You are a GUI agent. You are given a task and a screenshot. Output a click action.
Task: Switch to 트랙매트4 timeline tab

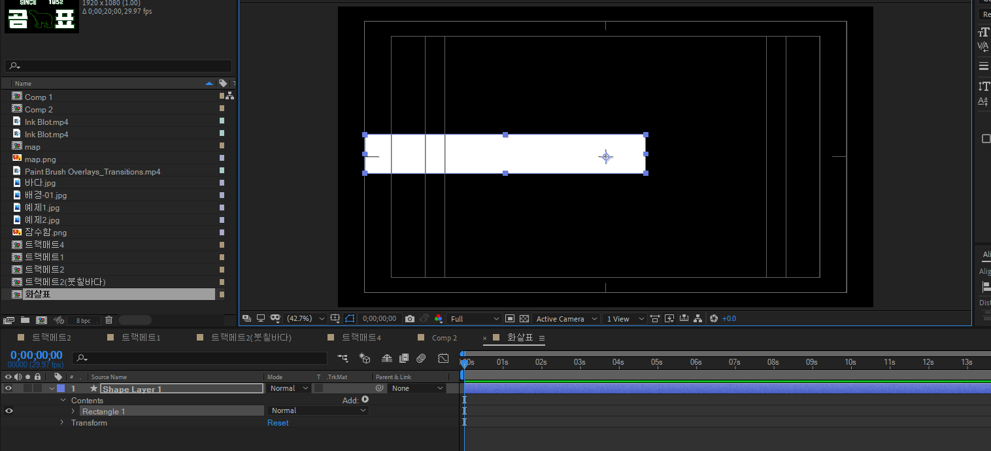click(361, 337)
